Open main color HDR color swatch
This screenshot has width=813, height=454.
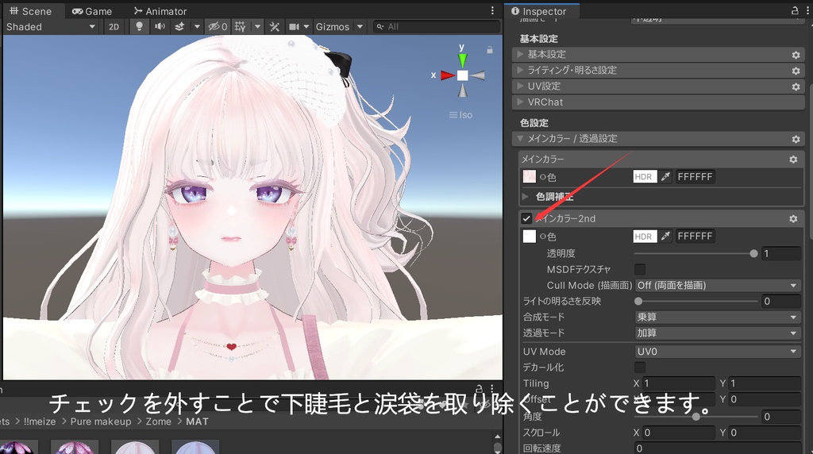click(x=645, y=177)
